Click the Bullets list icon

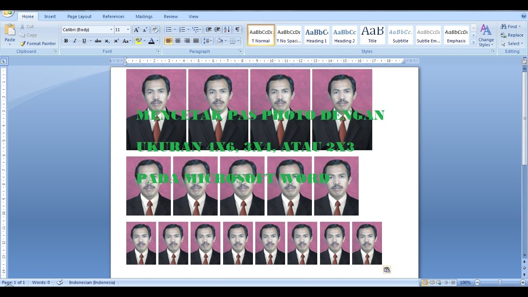(168, 30)
